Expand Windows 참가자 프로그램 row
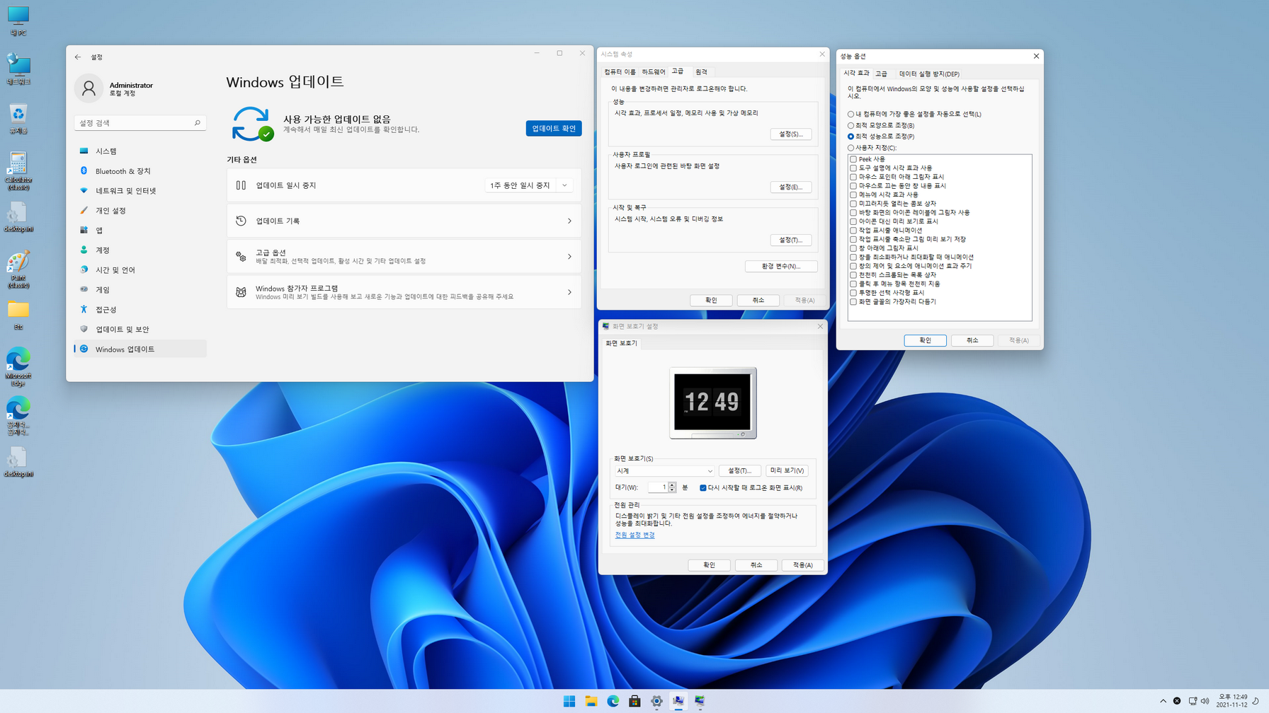Viewport: 1269px width, 713px height. [x=404, y=292]
